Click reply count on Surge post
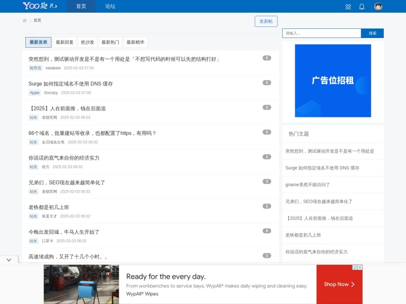406x304 pixels. point(267,83)
